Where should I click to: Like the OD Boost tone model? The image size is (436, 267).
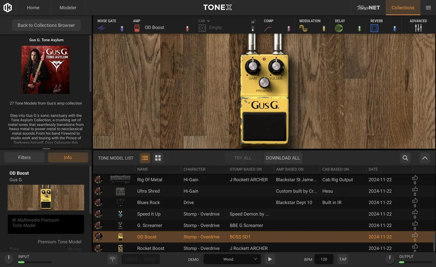pyautogui.click(x=415, y=235)
